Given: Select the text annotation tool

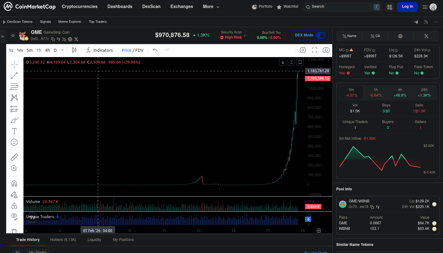Looking at the screenshot, I should tap(14, 131).
